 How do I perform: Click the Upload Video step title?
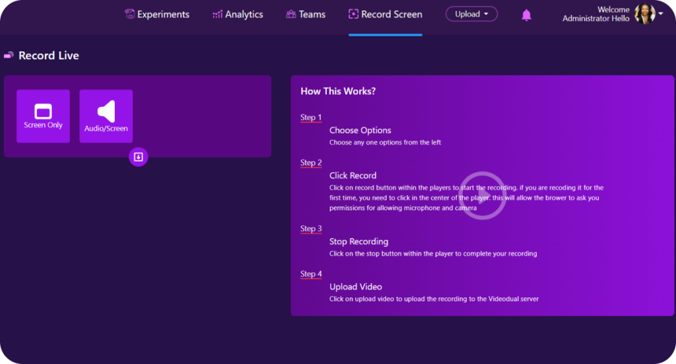pyautogui.click(x=356, y=287)
